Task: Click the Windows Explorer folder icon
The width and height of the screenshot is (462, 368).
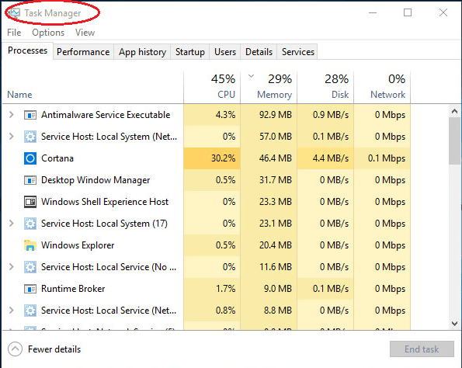Action: click(30, 245)
